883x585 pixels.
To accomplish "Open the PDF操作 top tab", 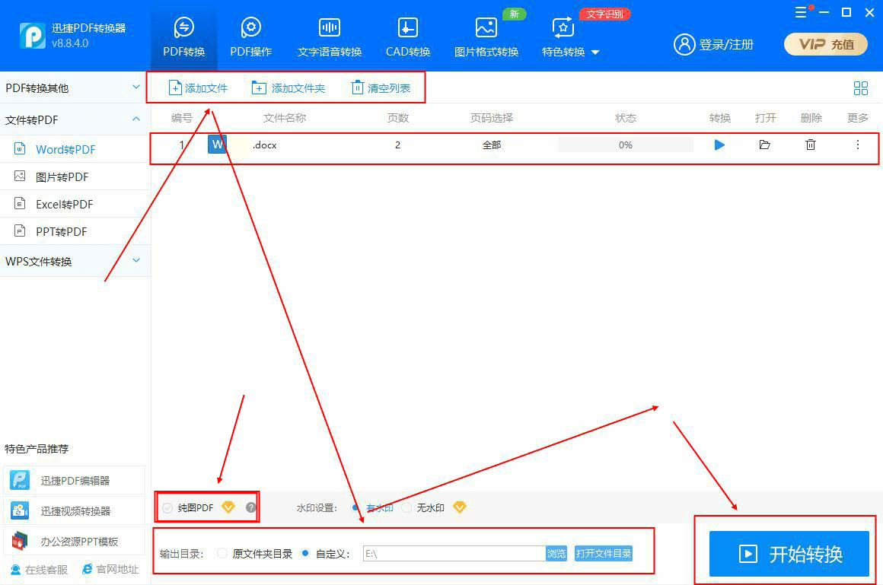I will point(250,37).
